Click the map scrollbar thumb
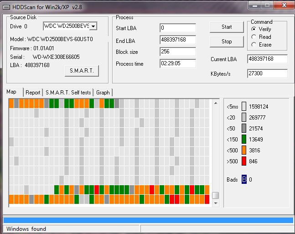295x234 pixels. coord(215,195)
